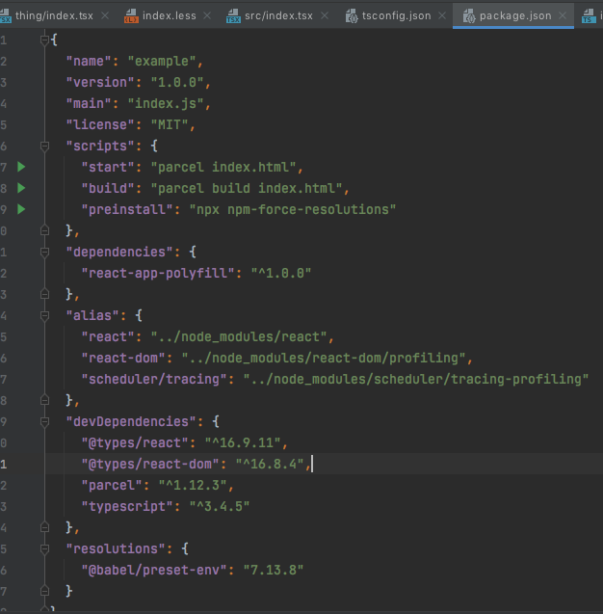Screen dimensions: 603x614
Task: Run the start script gutter icon
Action: point(21,167)
